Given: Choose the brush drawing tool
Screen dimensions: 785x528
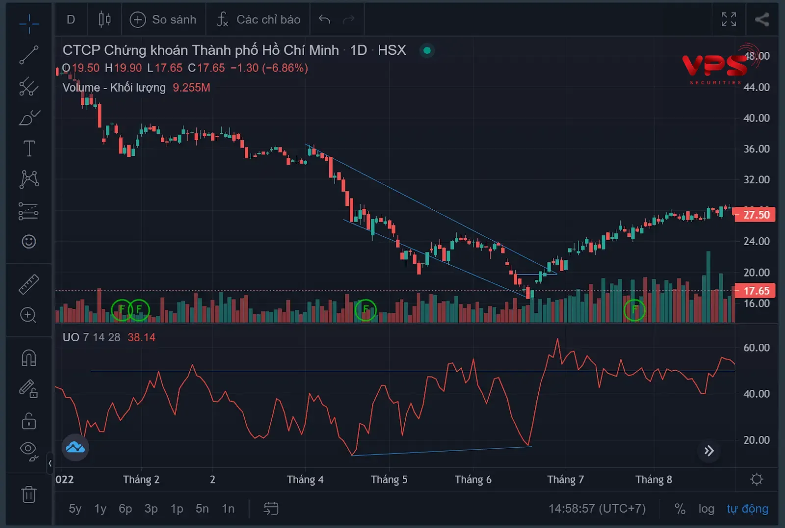Looking at the screenshot, I should point(29,118).
